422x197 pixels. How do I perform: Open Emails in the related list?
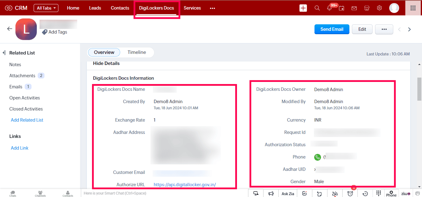pyautogui.click(x=16, y=87)
